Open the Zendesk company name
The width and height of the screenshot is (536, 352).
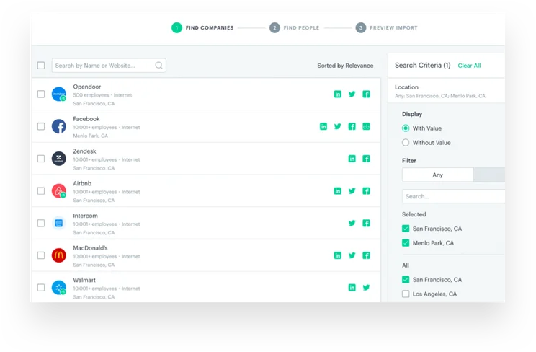point(84,151)
